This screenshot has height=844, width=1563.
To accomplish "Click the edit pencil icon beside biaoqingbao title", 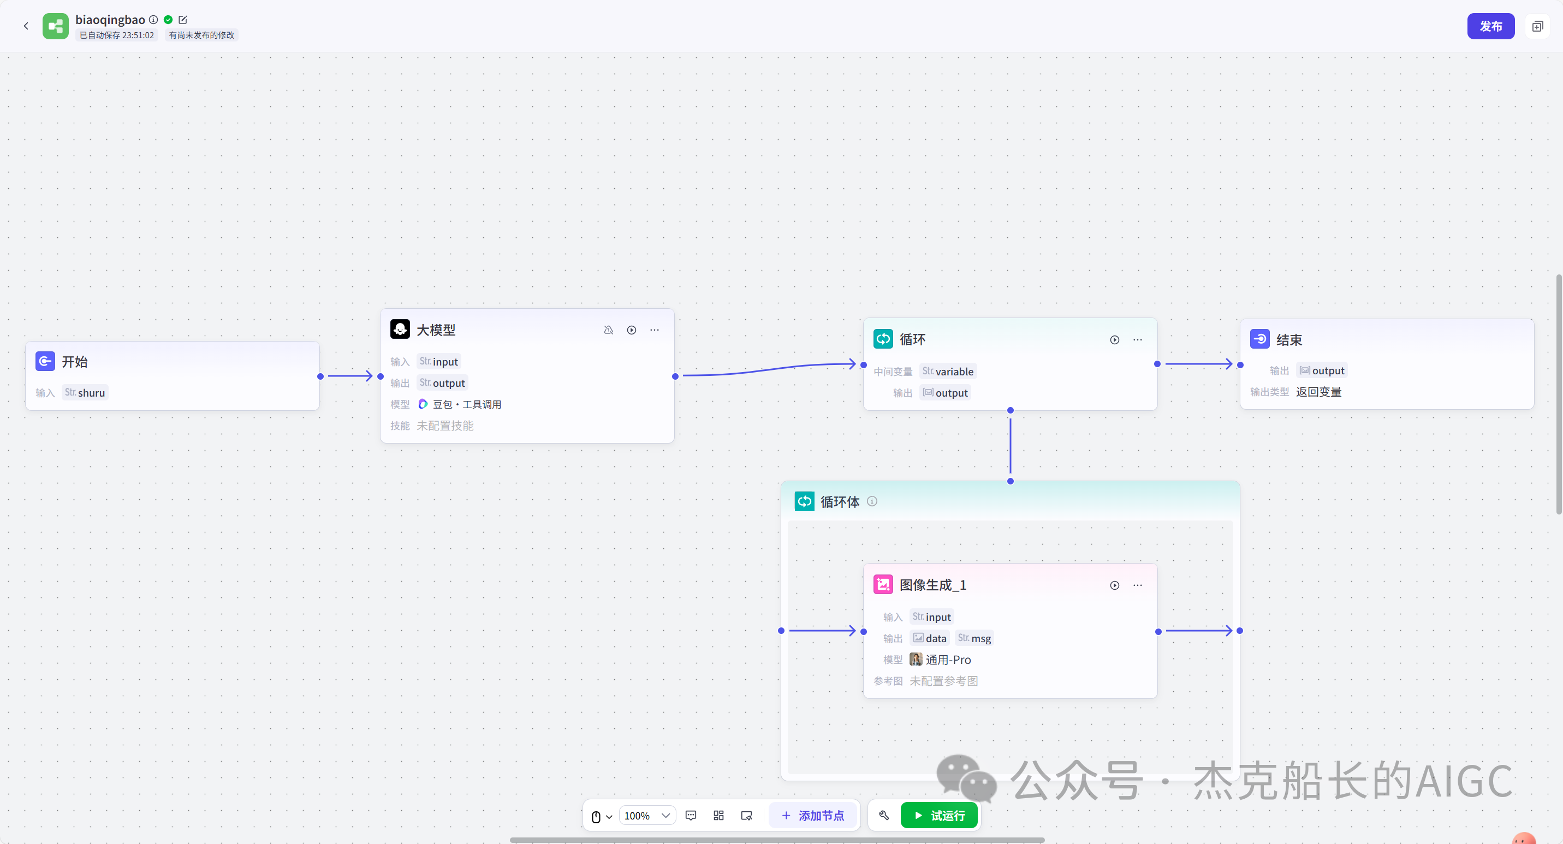I will 184,20.
